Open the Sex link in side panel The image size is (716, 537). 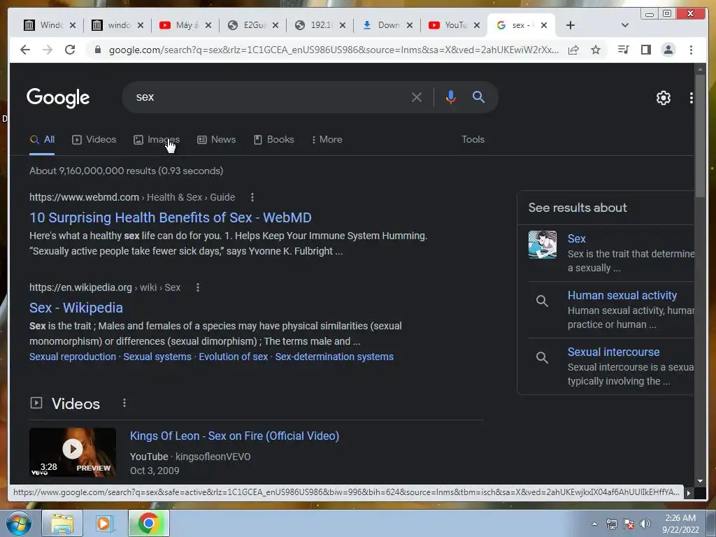[576, 239]
